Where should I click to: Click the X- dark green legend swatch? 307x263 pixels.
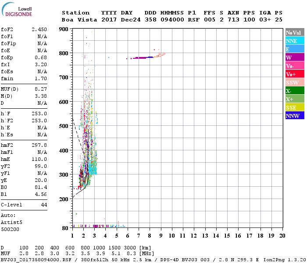coord(293,91)
